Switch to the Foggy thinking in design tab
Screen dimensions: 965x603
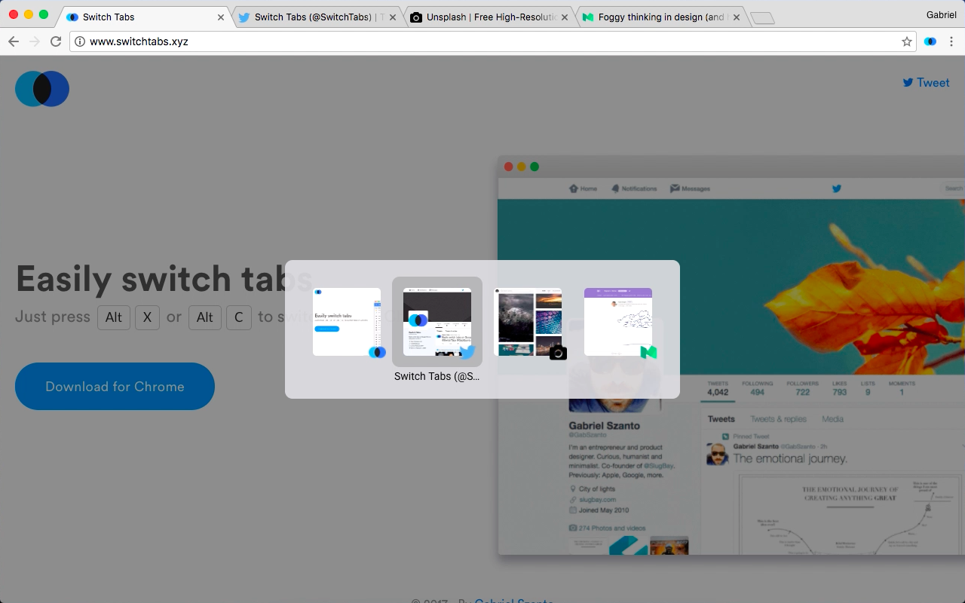[x=660, y=17]
